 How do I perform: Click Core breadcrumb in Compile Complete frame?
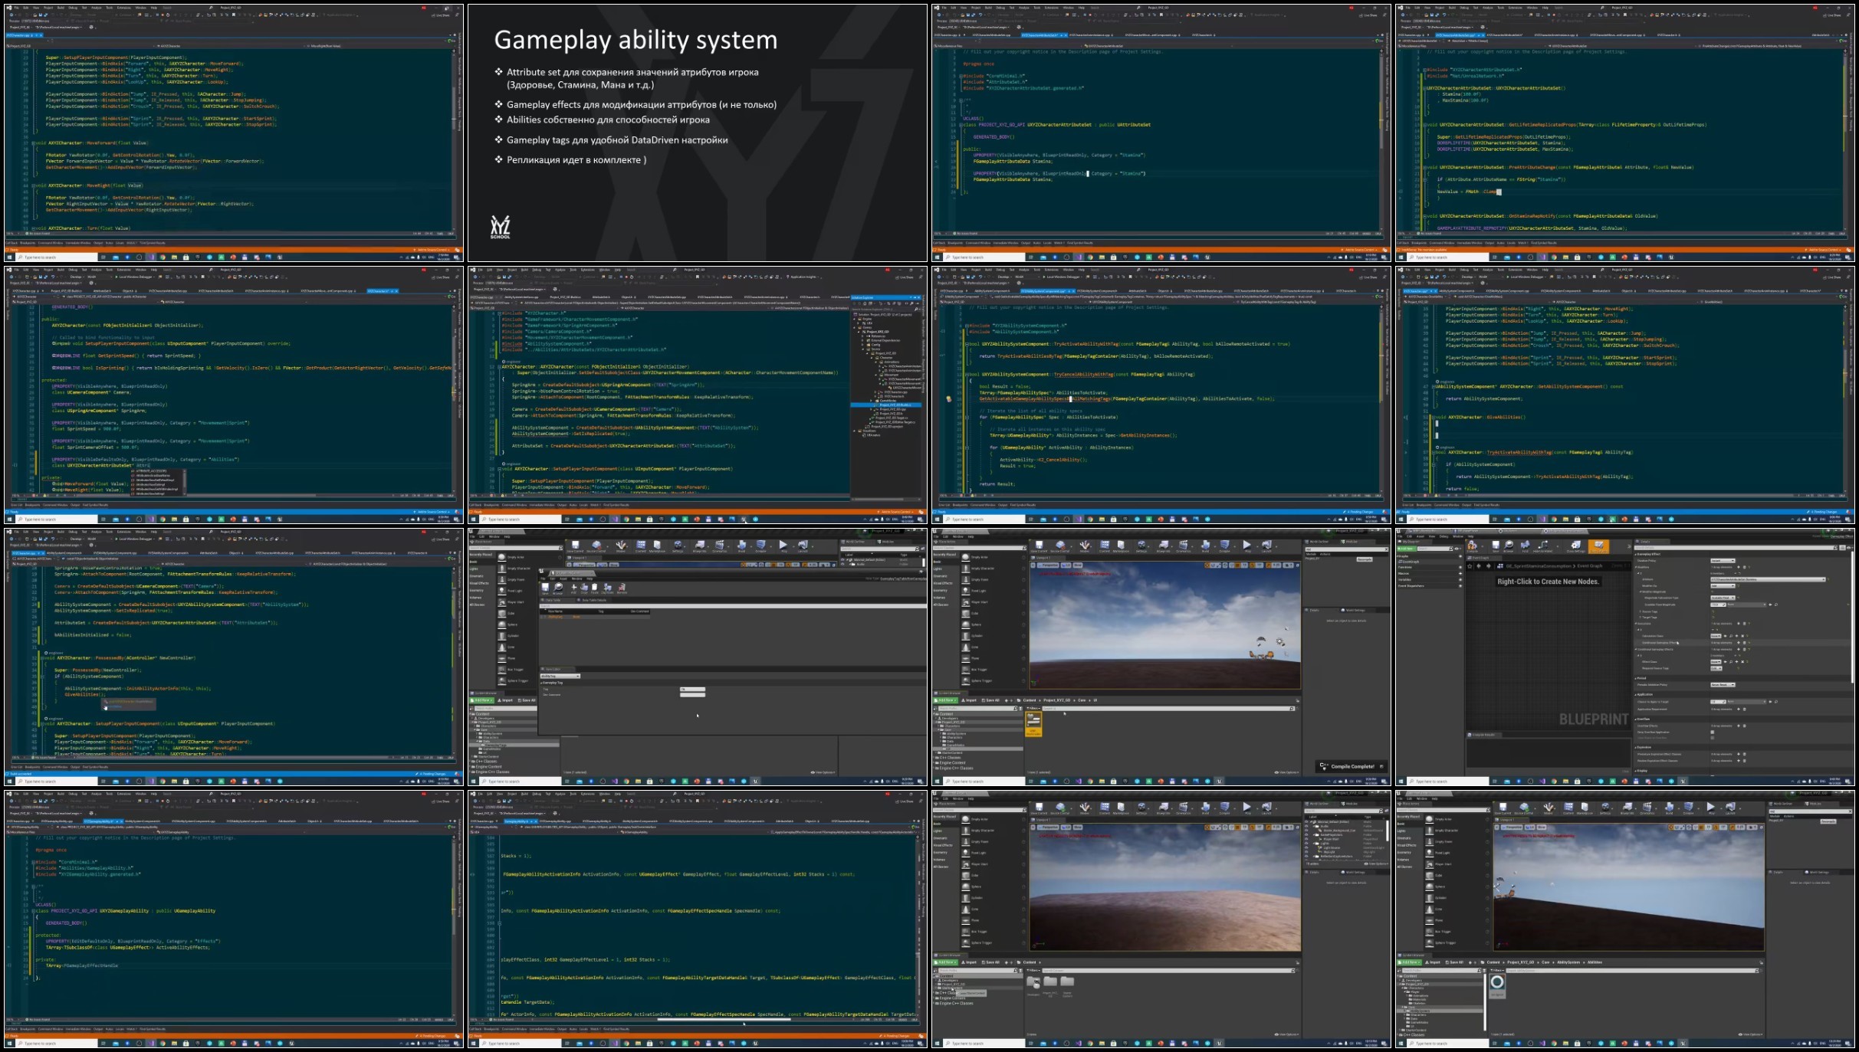click(x=1082, y=700)
